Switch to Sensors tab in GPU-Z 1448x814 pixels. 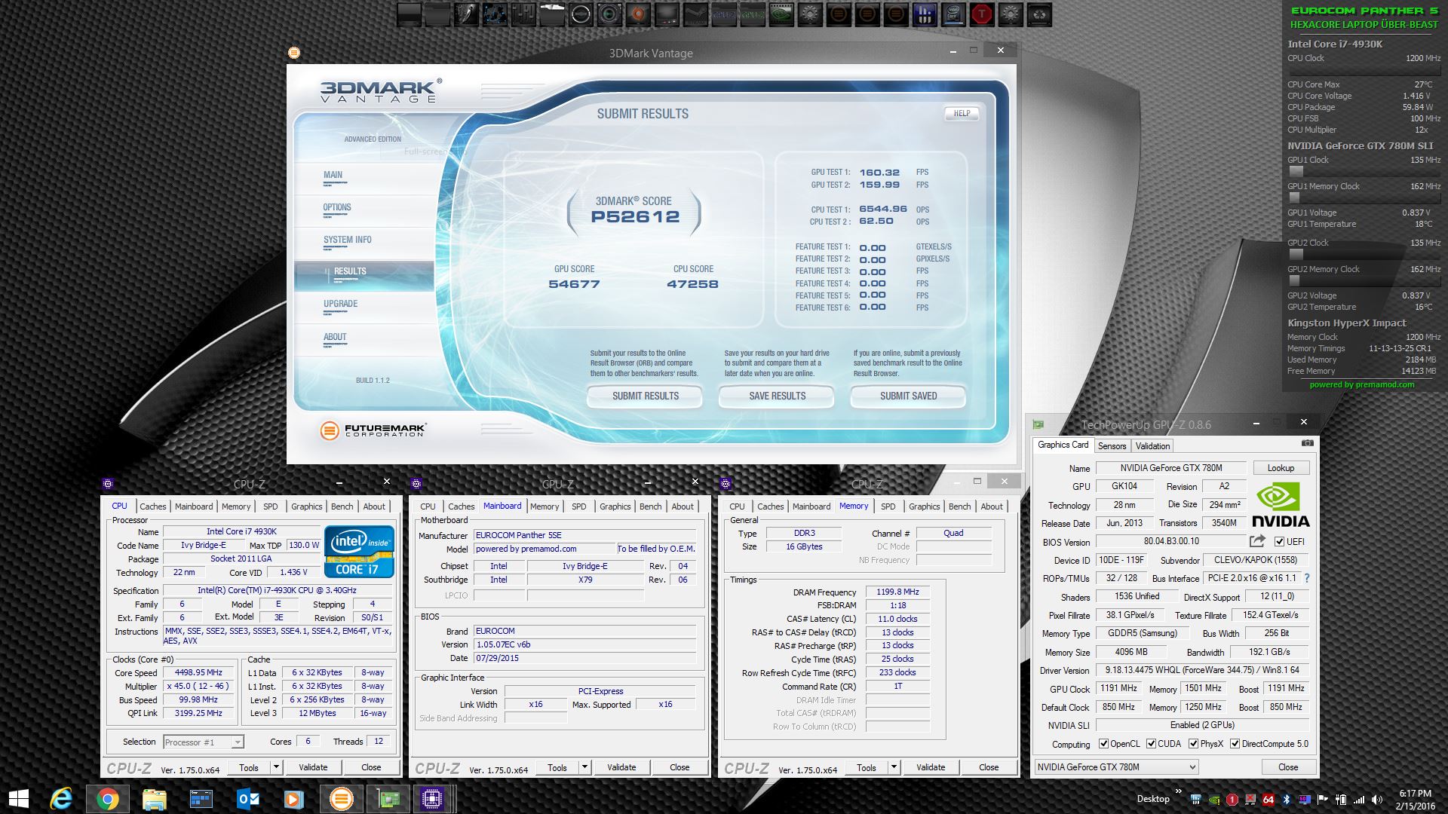[1112, 445]
